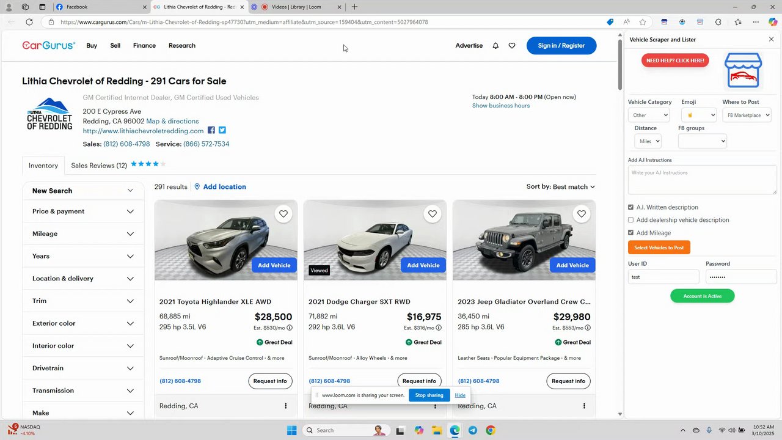Open the Jeep Gladiator listing options menu
Image resolution: width=782 pixels, height=440 pixels.
pyautogui.click(x=584, y=406)
